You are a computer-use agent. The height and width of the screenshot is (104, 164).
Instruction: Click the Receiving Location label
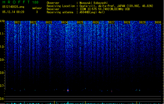coord(61,6)
